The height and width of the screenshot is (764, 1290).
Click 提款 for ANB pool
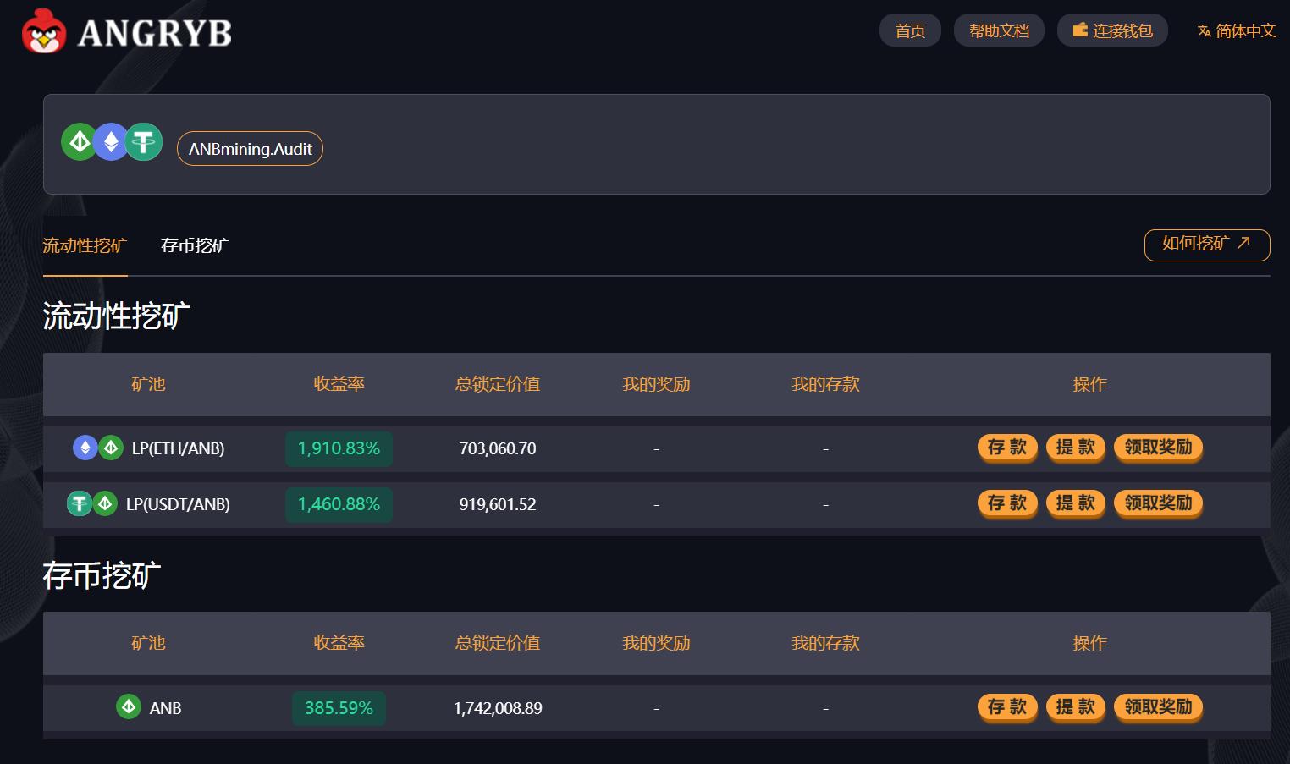(x=1076, y=706)
